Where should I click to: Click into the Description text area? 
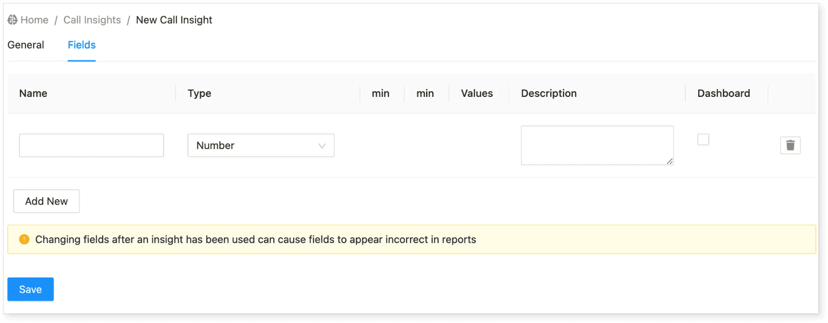point(597,145)
